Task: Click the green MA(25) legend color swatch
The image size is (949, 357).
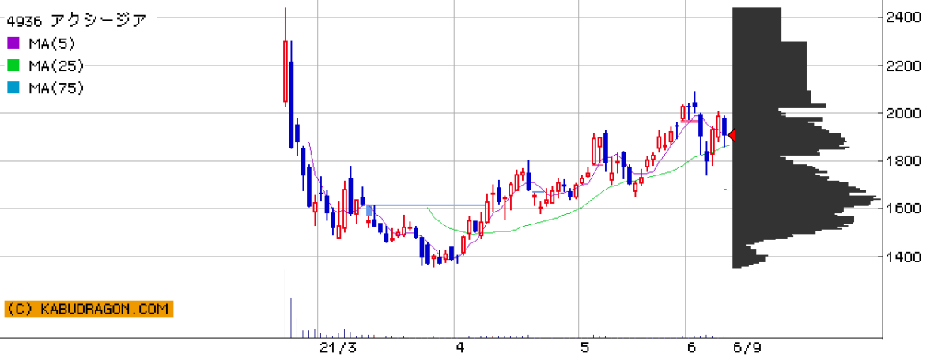Action: point(13,66)
